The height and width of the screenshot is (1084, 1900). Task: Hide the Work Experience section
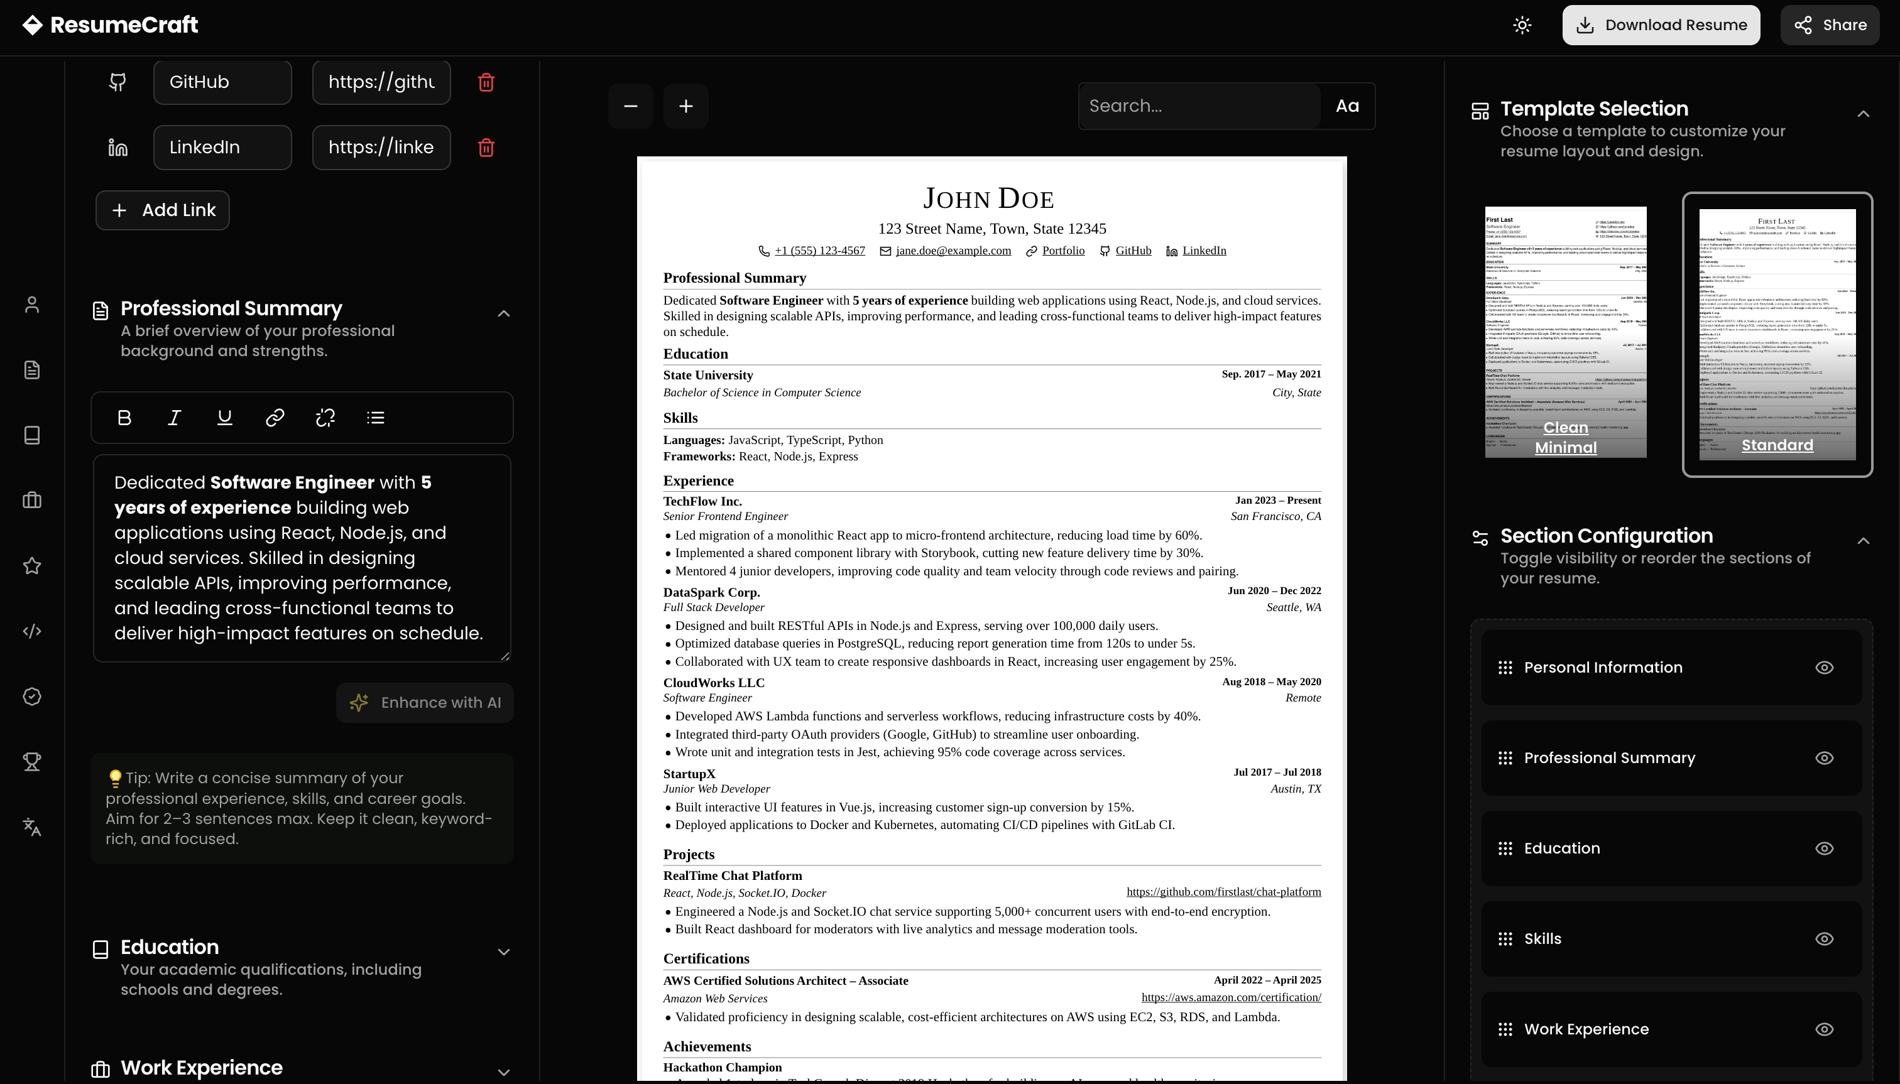pos(1824,1029)
